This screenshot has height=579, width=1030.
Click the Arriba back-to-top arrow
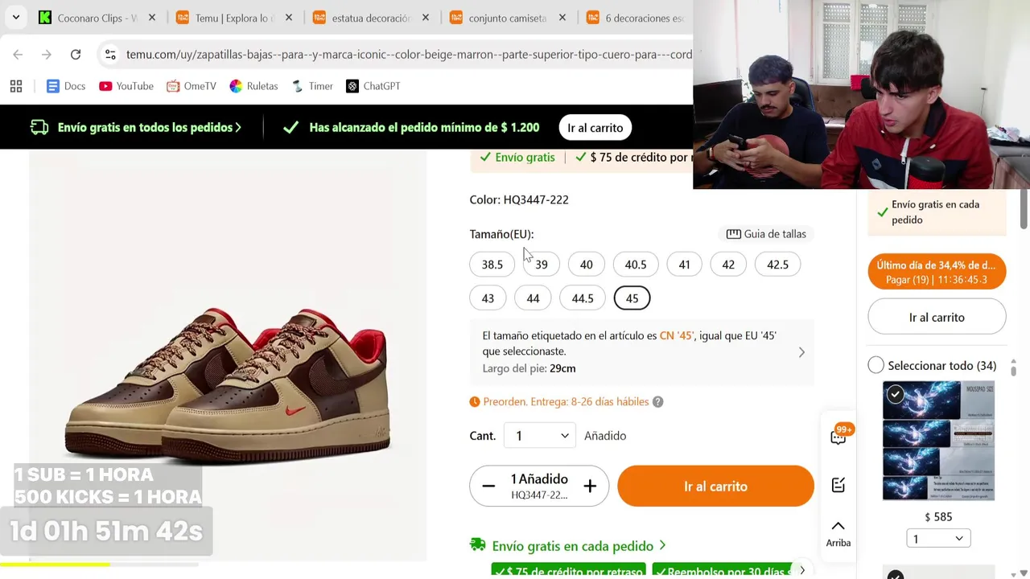tap(838, 533)
